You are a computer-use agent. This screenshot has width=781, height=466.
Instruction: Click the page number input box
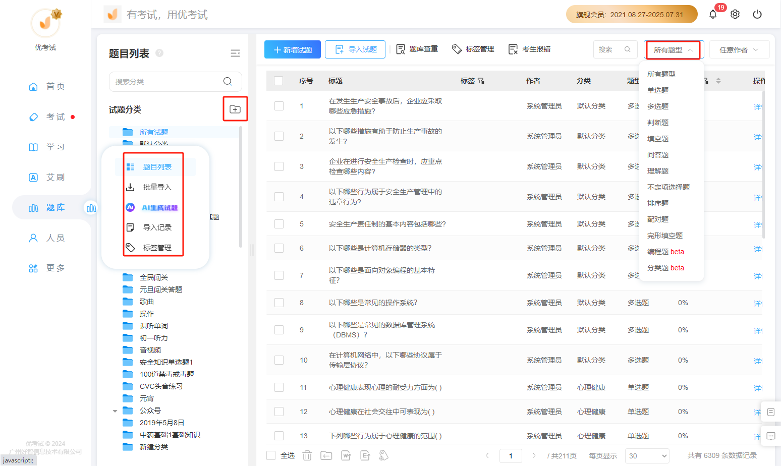click(511, 455)
